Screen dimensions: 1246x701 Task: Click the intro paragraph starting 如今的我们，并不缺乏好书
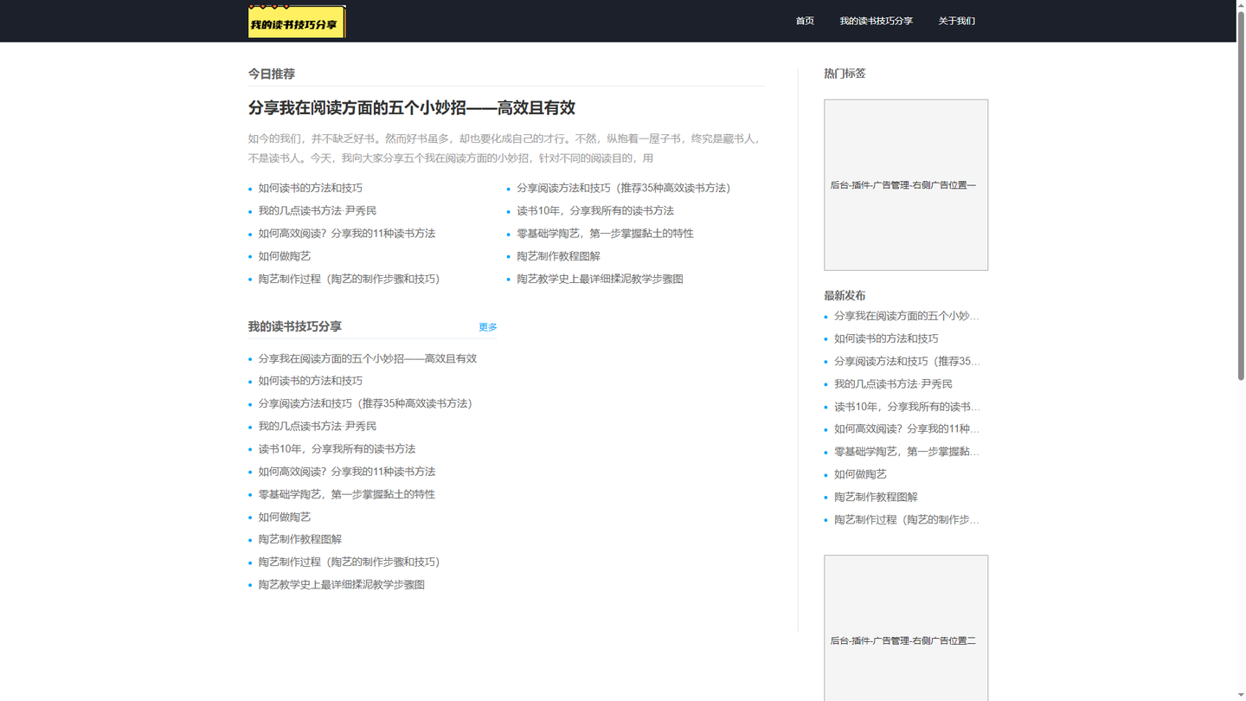[x=505, y=148]
